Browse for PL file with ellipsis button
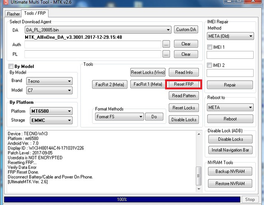This screenshot has height=205, width=264. (166, 54)
